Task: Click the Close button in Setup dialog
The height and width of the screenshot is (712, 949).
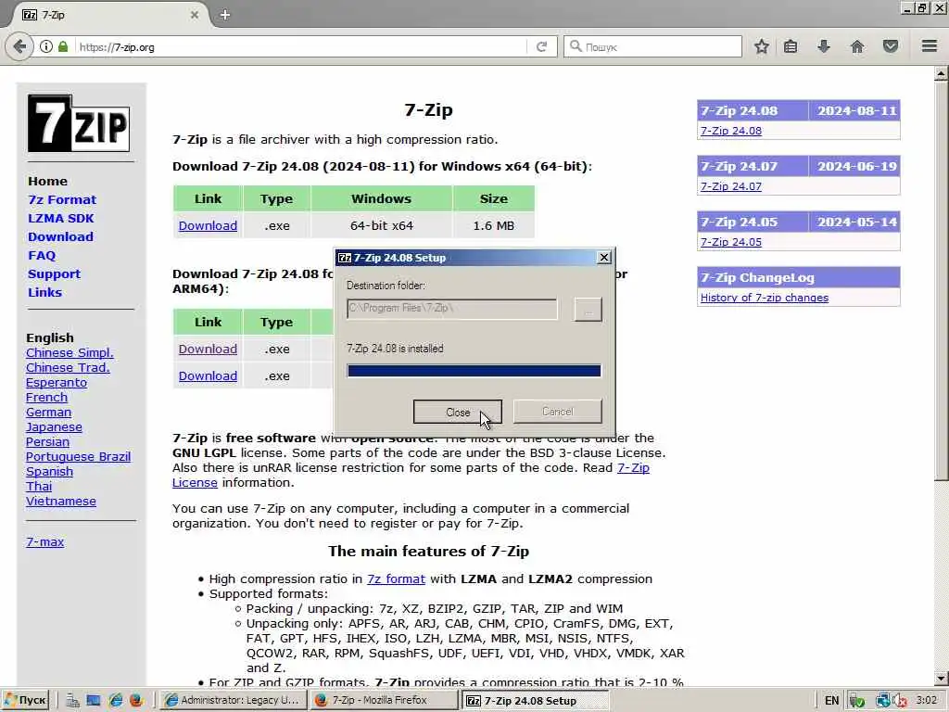Action: coord(458,412)
